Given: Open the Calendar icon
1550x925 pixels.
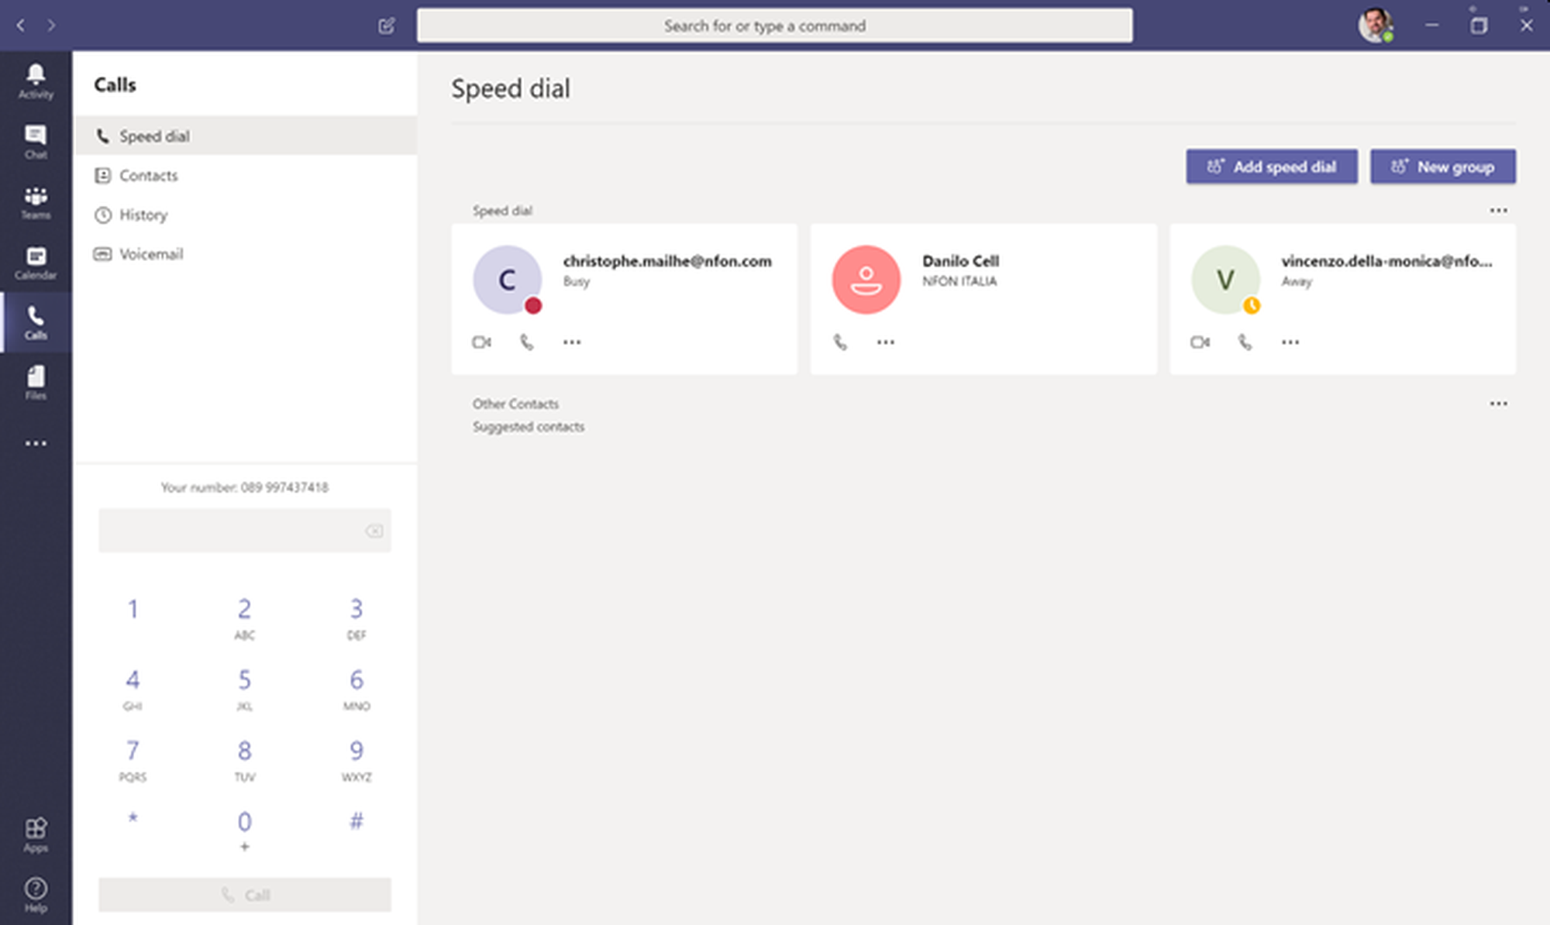Looking at the screenshot, I should point(36,262).
